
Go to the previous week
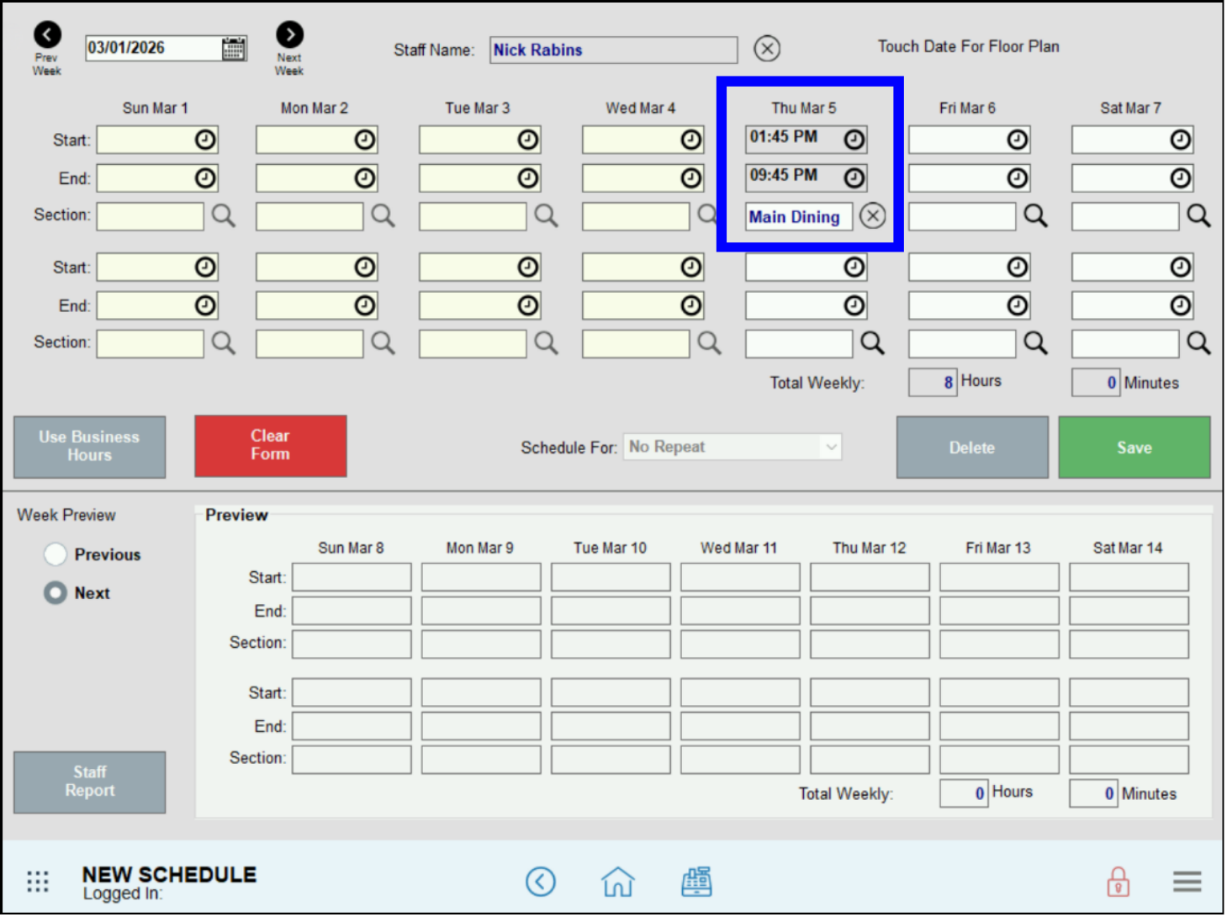46,34
